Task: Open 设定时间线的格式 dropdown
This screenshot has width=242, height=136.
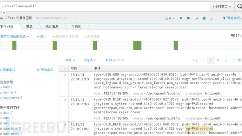Action: 14,36
